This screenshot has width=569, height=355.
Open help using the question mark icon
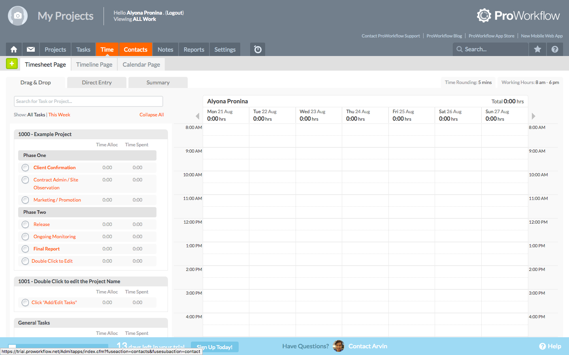coord(555,49)
